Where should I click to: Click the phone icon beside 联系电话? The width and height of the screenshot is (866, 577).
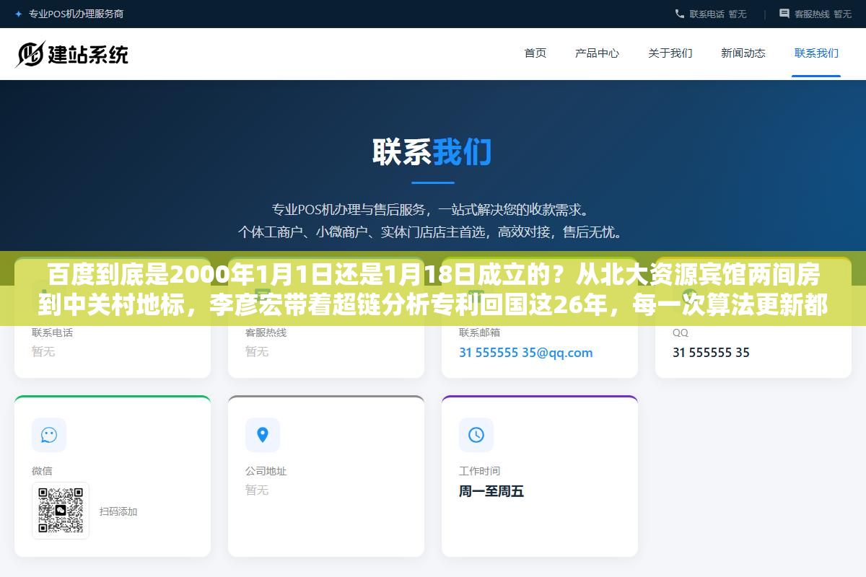pyautogui.click(x=679, y=14)
